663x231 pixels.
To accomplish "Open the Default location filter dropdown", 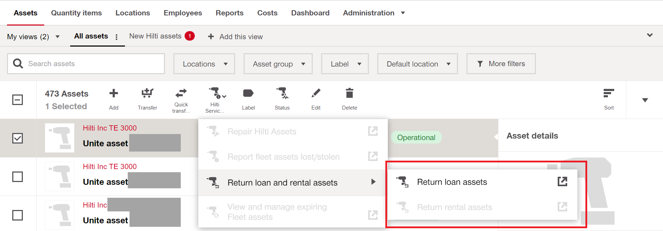I will [x=418, y=64].
